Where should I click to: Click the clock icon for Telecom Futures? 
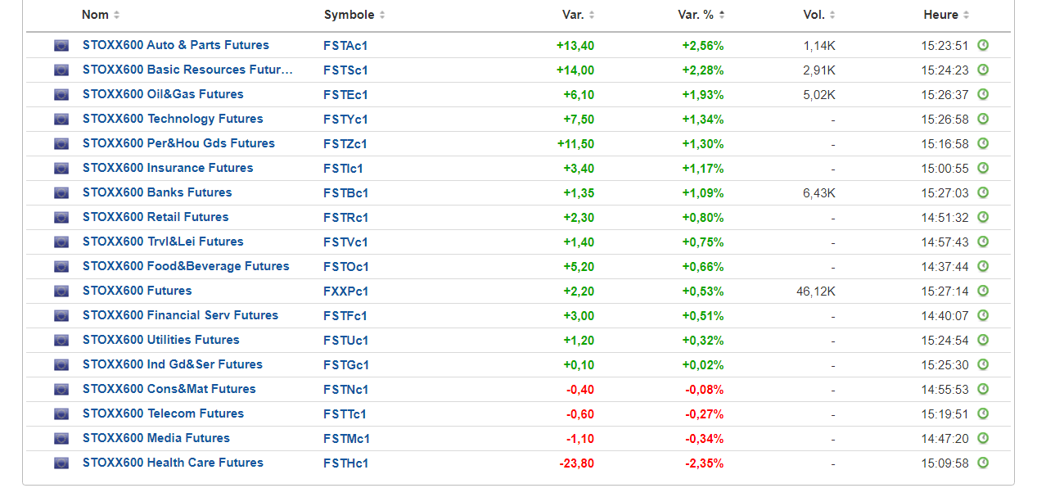pyautogui.click(x=983, y=413)
